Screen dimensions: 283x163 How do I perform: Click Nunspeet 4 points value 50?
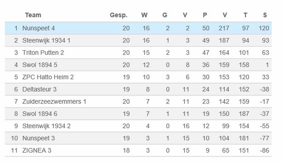pos(206,28)
